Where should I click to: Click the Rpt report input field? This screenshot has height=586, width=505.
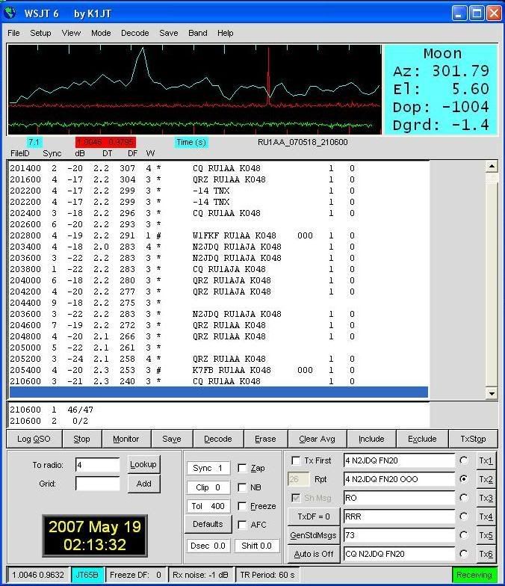click(299, 479)
